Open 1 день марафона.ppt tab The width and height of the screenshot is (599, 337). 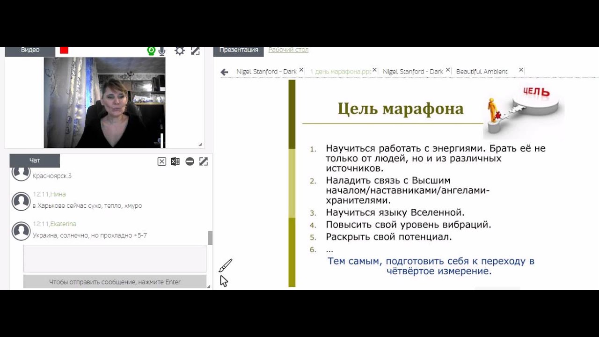pos(340,72)
